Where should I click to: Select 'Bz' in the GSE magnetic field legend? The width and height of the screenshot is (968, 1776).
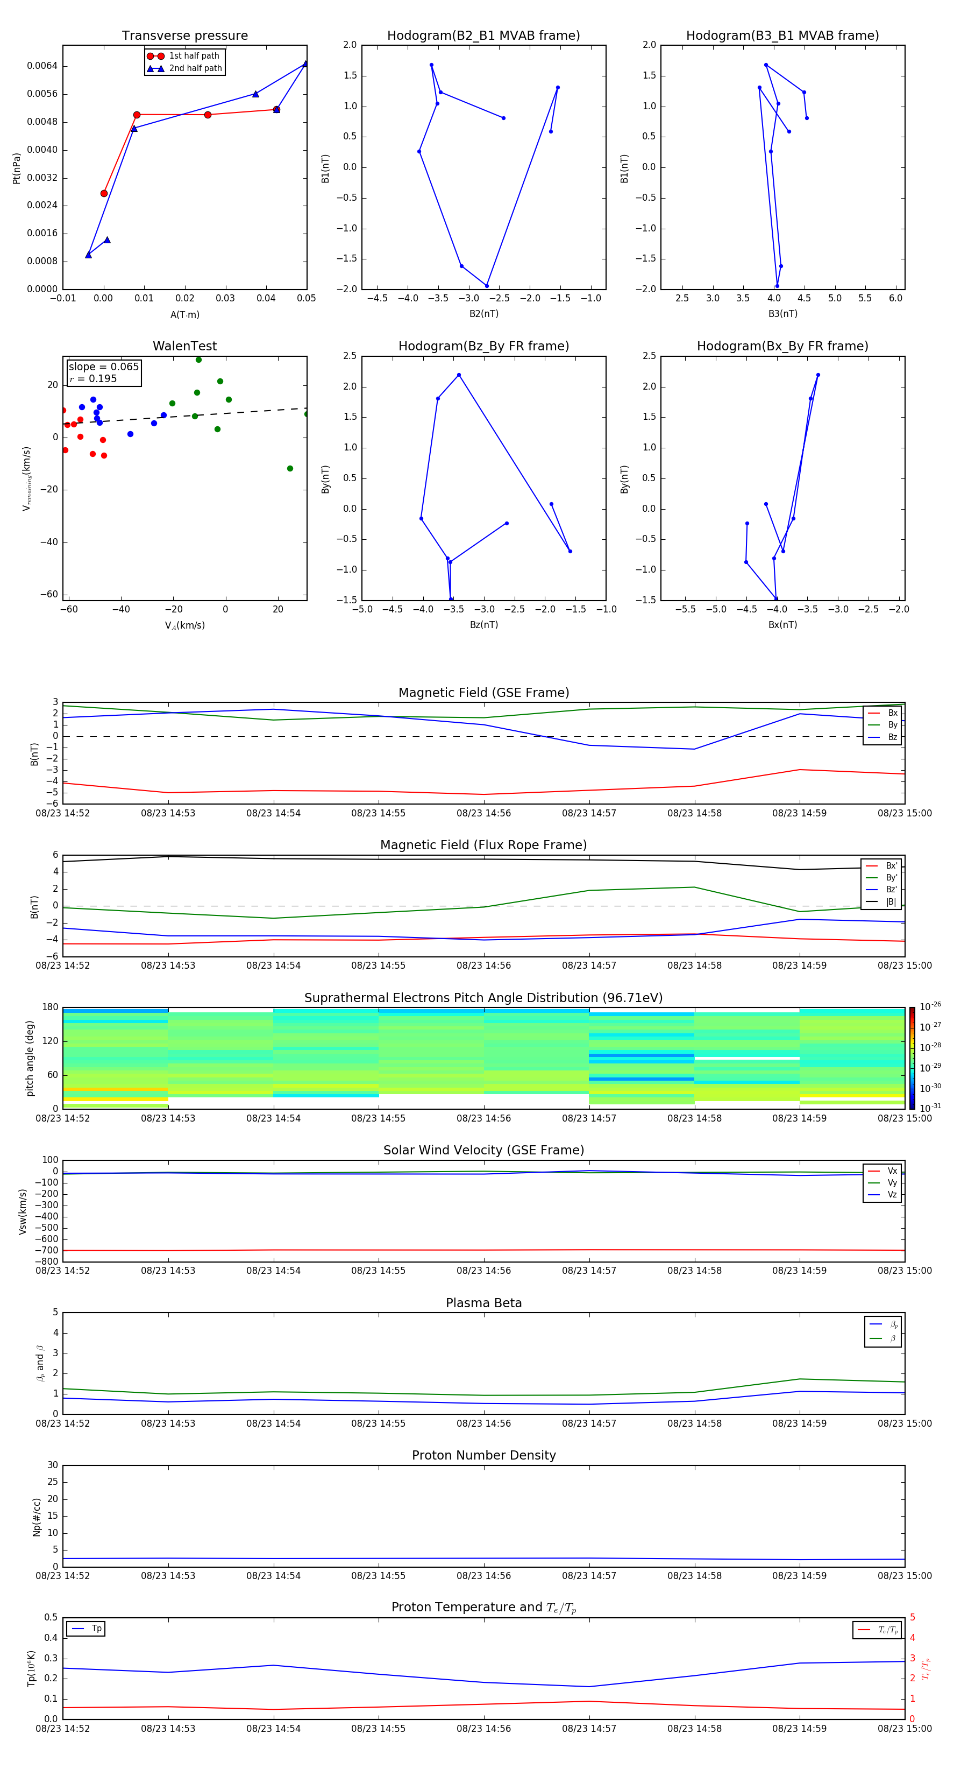882,737
